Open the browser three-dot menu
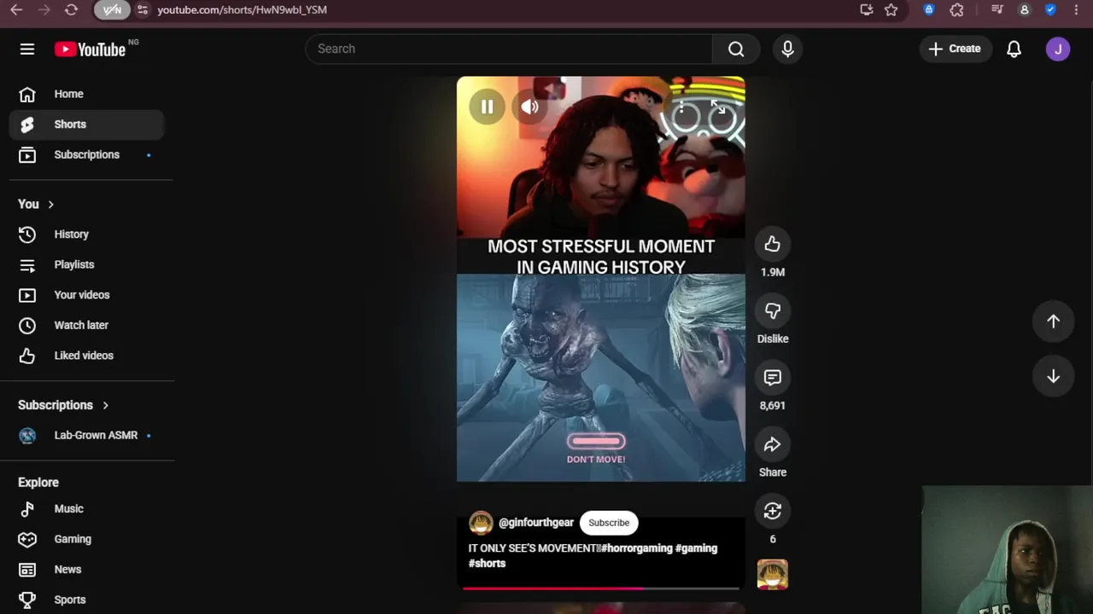This screenshot has height=614, width=1093. [1075, 9]
